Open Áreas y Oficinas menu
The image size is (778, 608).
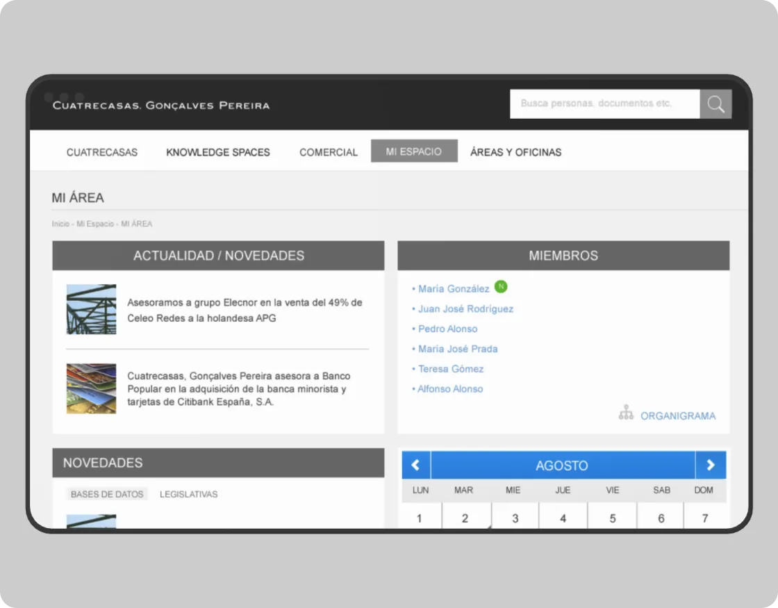[x=515, y=152]
